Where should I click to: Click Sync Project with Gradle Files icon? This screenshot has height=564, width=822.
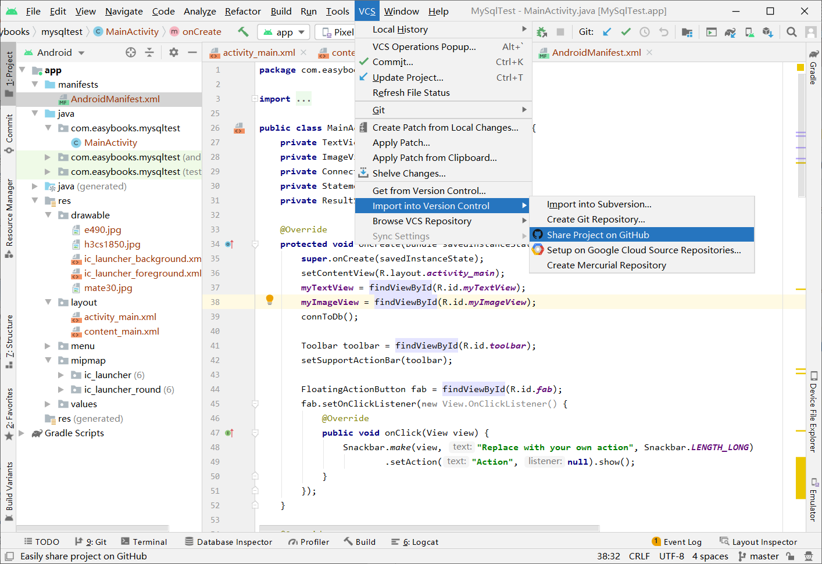pos(730,32)
